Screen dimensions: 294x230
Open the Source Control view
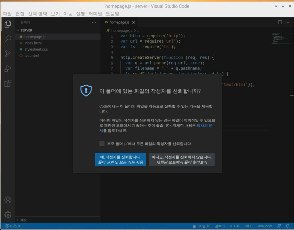click(8, 54)
